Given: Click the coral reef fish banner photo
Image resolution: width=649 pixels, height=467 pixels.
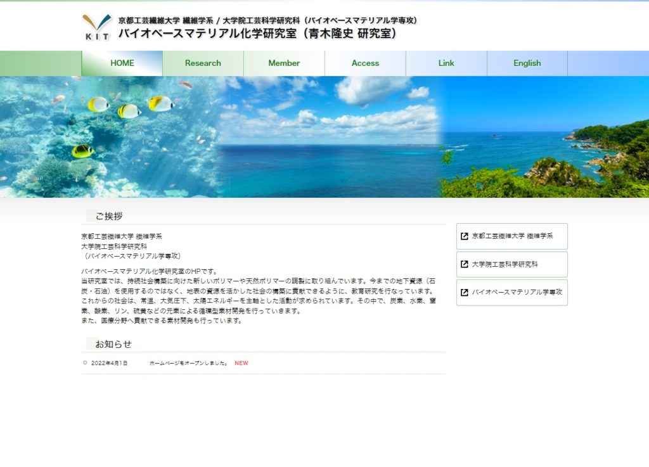Looking at the screenshot, I should (108, 136).
